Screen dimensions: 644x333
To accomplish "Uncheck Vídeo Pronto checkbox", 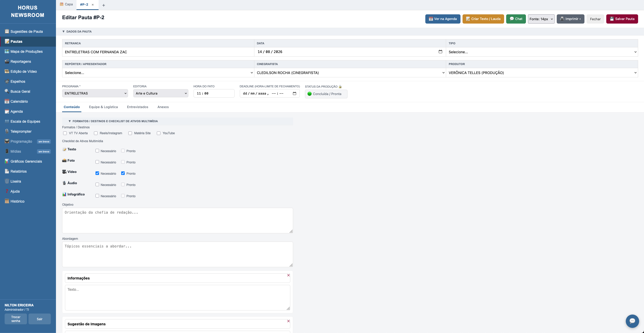I will 123,173.
